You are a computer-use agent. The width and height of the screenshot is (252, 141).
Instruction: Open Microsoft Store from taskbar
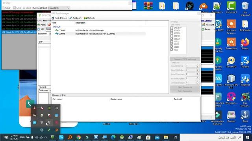(148, 137)
